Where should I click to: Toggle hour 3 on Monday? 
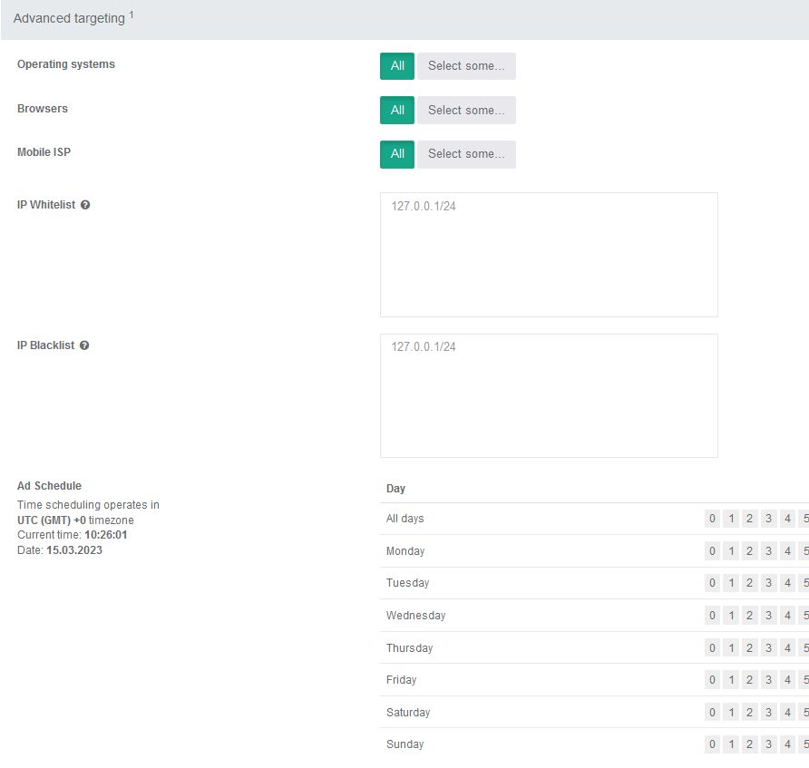click(768, 551)
